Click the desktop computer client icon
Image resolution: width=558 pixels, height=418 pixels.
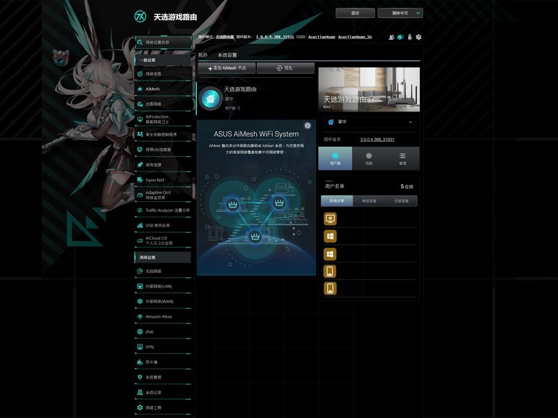click(x=330, y=219)
